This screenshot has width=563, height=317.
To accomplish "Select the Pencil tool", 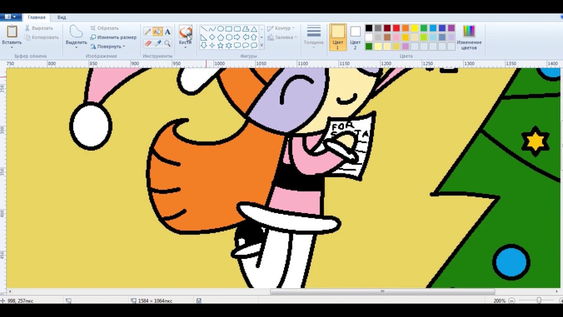I will click(x=148, y=32).
